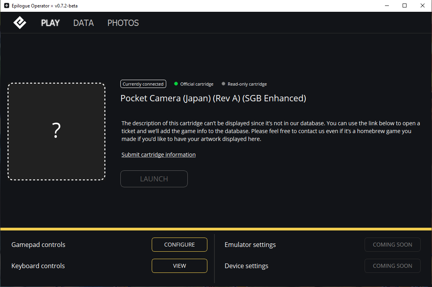Click the Epilogue Operator title bar app icon
The image size is (432, 287).
click(x=7, y=5)
